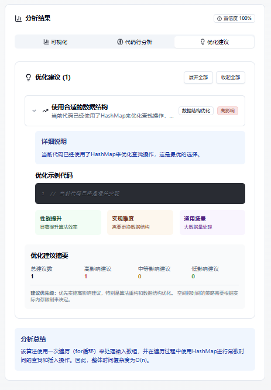The image size is (271, 390).
Task: Click the red count under 高影响建议
Action: pos(85,277)
